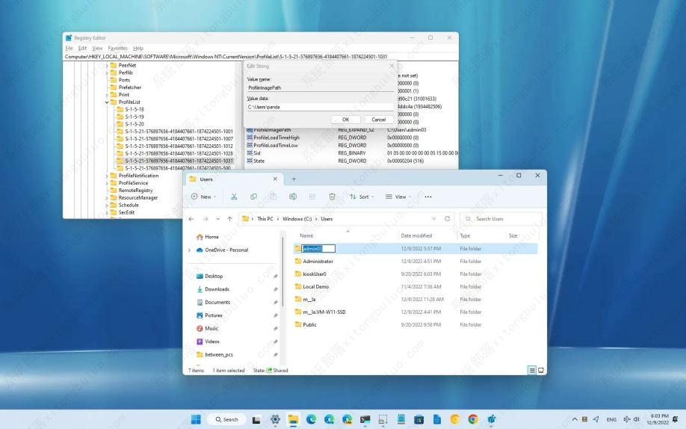The width and height of the screenshot is (686, 429).
Task: Open the Edit menu in Registry Editor
Action: click(x=82, y=49)
